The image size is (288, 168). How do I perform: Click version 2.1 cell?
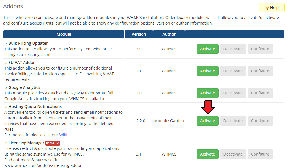(x=139, y=71)
